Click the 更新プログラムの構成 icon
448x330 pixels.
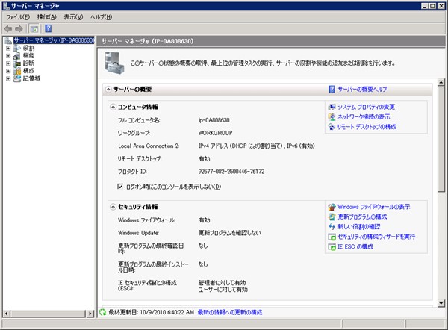[332, 217]
